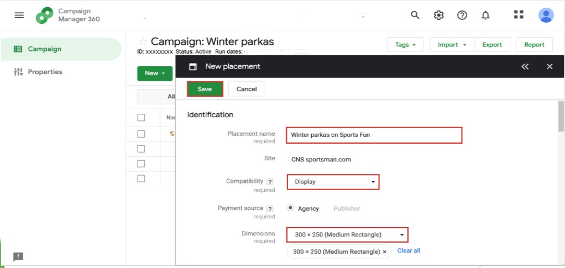Open the user account avatar

tap(546, 15)
